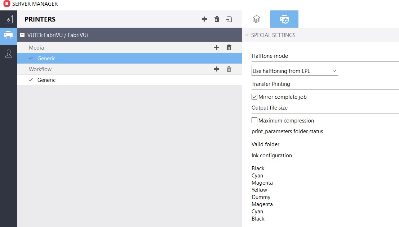Click the Output file size heading
This screenshot has width=399, height=227.
pos(270,108)
